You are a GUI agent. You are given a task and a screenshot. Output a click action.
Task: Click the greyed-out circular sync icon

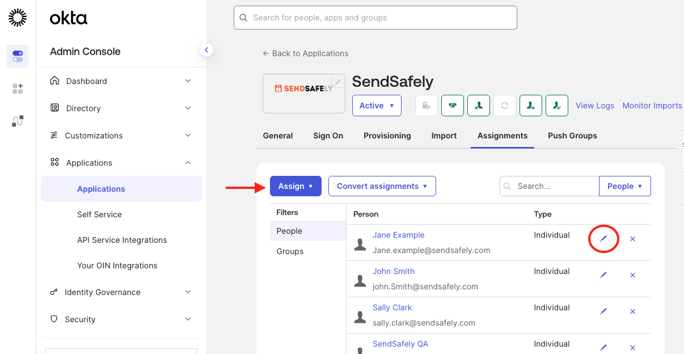505,106
